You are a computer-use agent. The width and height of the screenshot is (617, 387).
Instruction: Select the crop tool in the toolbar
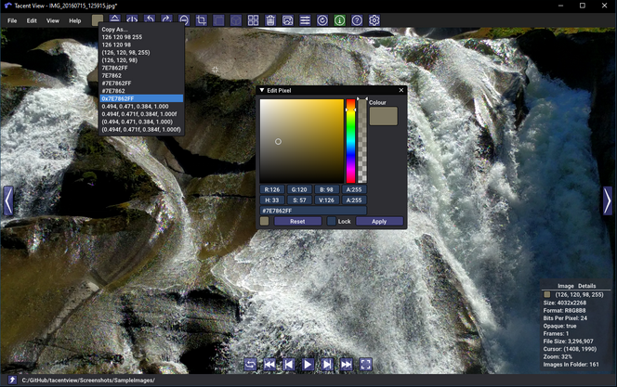click(201, 20)
